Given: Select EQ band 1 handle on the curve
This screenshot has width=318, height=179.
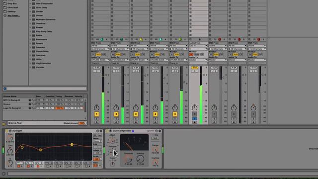Looking at the screenshot, I should (22, 147).
